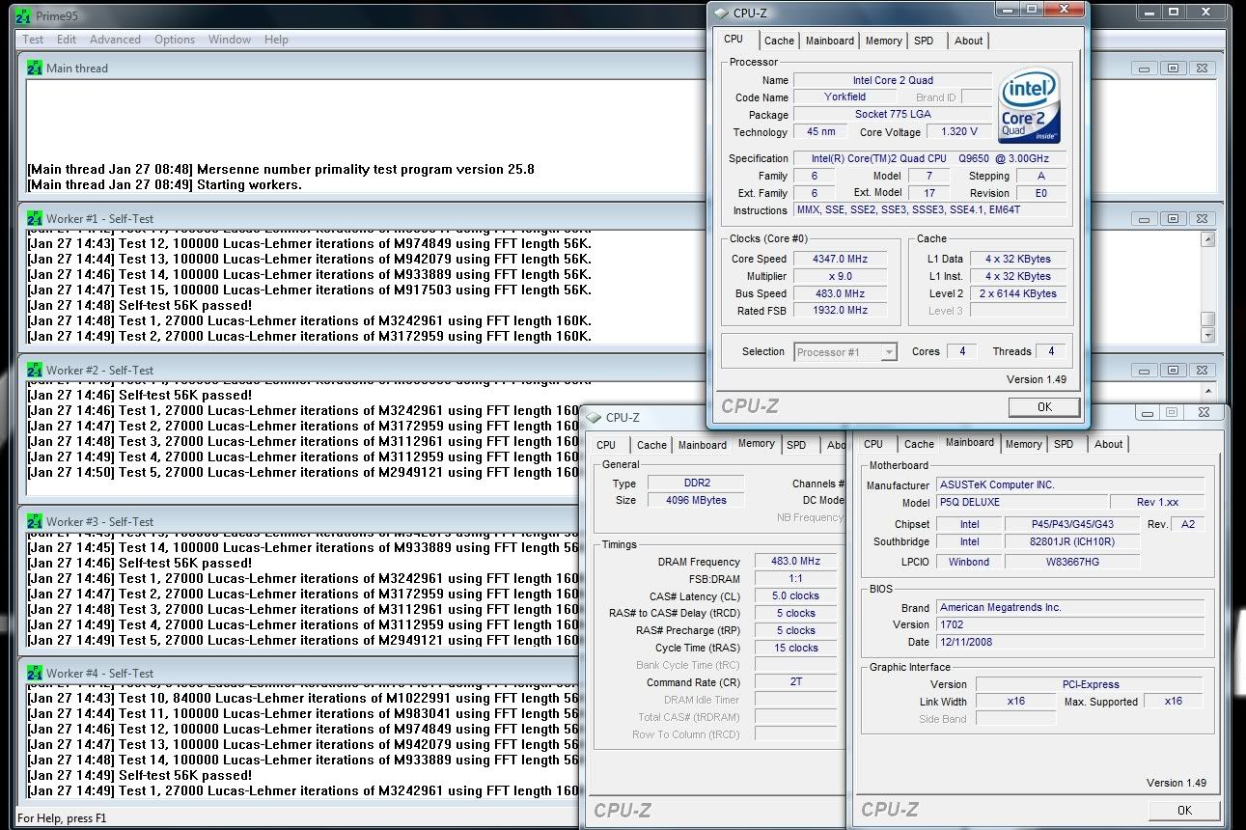Open the Edit menu in Prime95

coord(67,40)
